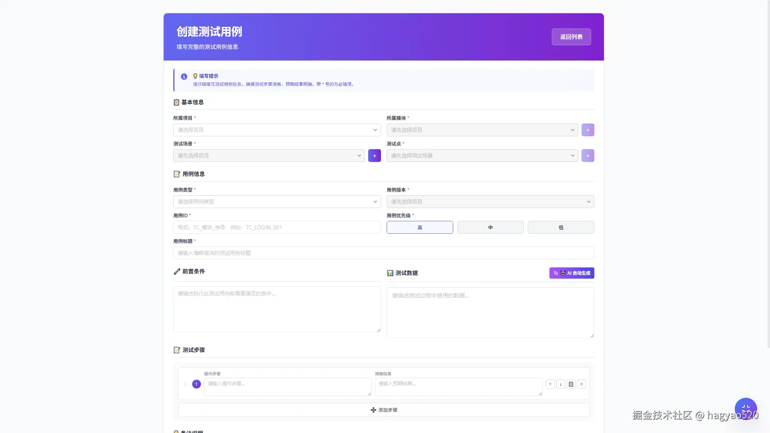Expand the 用例类型 dropdown
This screenshot has width=770, height=433.
point(277,202)
